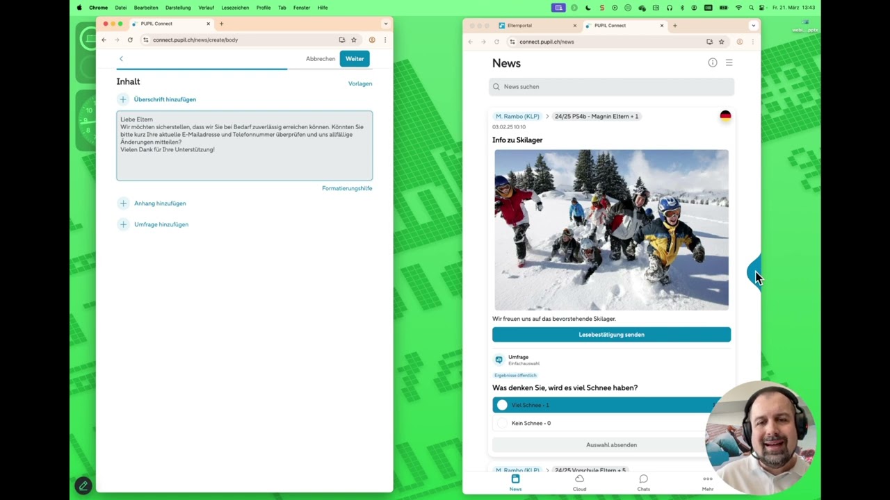
Task: Open new tab in left window
Action: [x=221, y=24]
